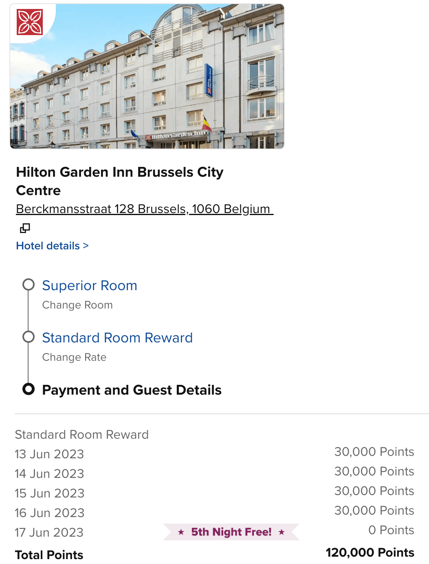
Task: Click the 120,000 Points total
Action: coord(370,553)
